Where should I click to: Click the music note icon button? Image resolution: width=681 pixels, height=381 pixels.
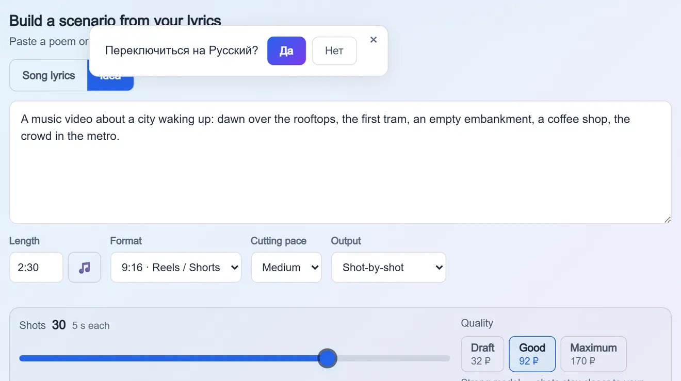[85, 267]
